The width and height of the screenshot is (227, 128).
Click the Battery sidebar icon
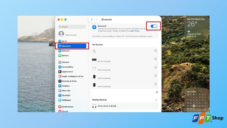point(60,55)
